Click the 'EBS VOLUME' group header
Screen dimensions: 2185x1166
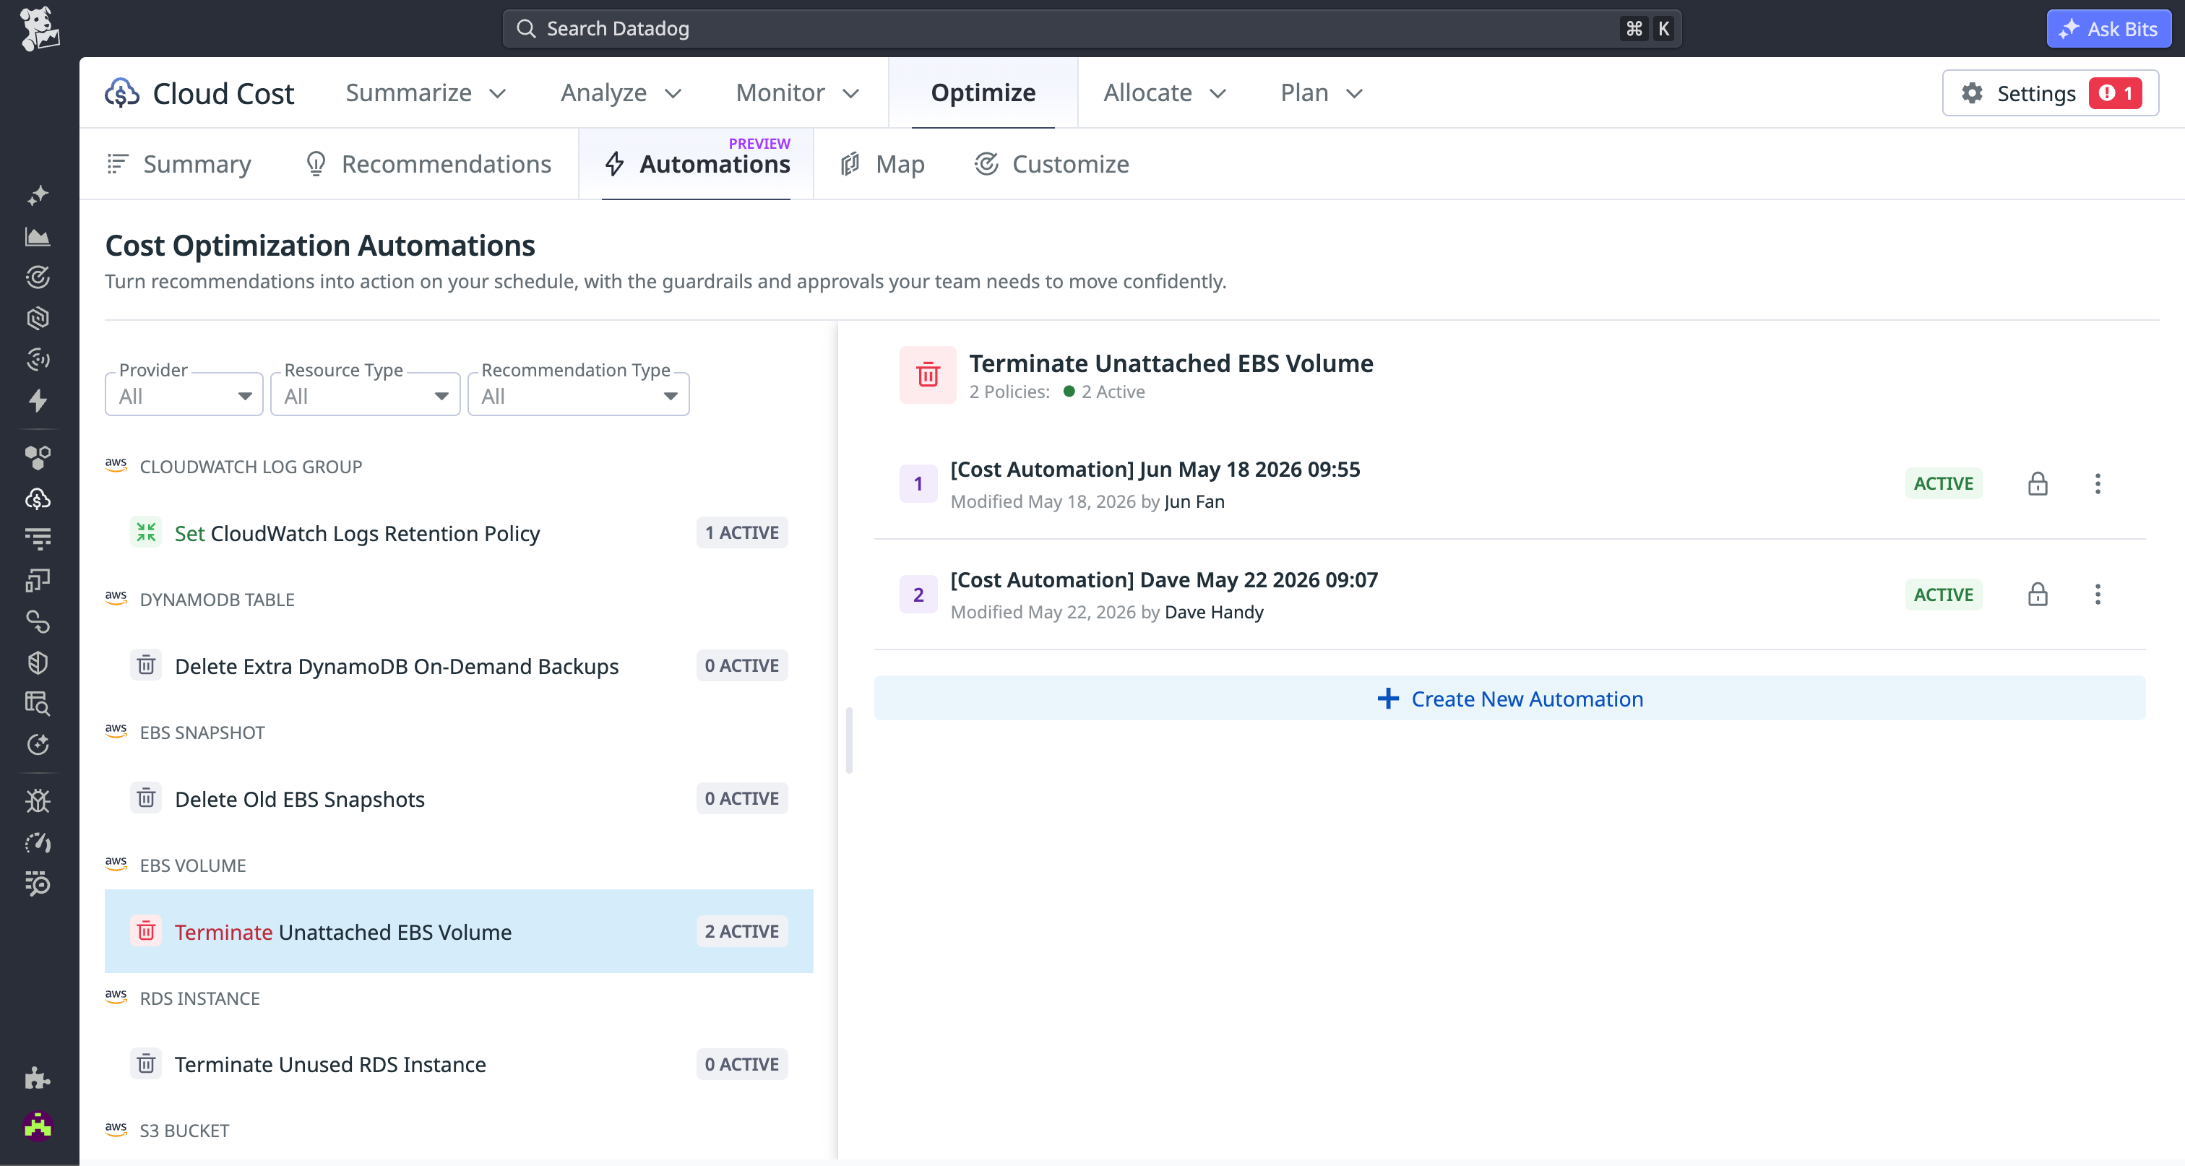pos(192,865)
